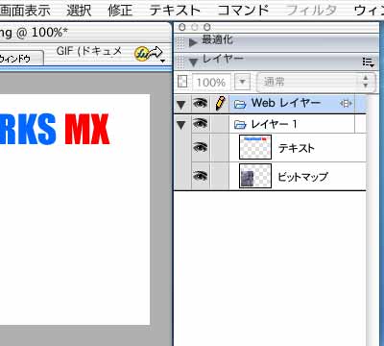Select the ビットマップ object label
Screen dimensions: 384x346
coord(302,177)
